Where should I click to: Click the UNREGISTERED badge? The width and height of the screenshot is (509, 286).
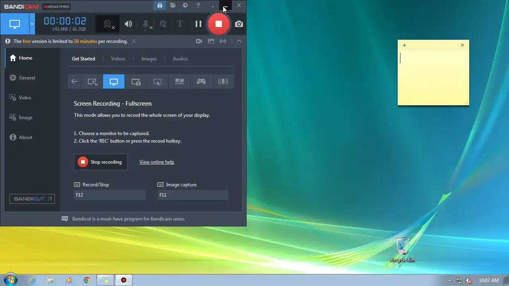click(56, 7)
